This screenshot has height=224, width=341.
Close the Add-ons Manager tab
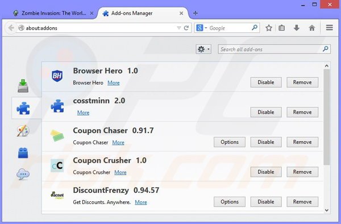[x=181, y=13]
